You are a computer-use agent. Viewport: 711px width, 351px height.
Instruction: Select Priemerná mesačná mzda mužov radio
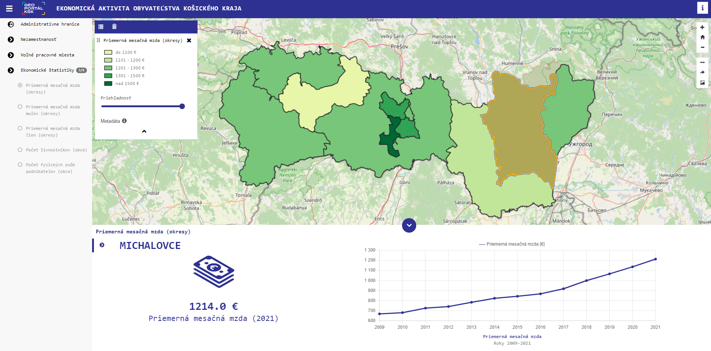click(x=20, y=107)
